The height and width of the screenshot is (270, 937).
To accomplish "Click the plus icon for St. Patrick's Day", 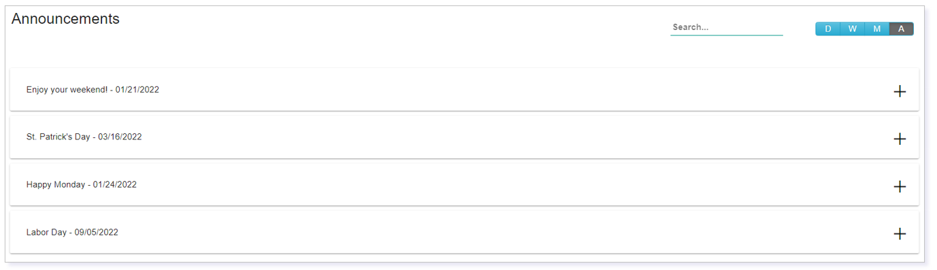I will click(x=899, y=139).
